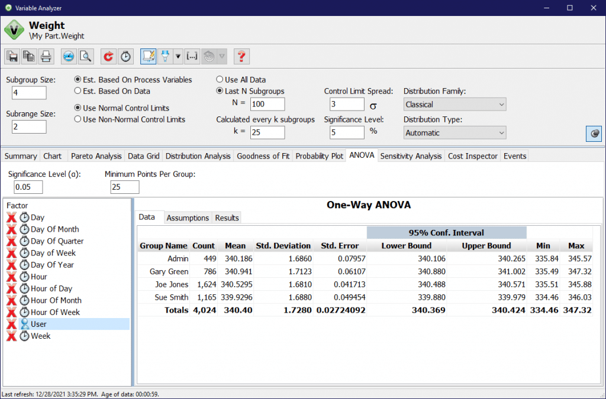
Task: Click the bracketed ellipsis toolbar button
Action: pos(192,56)
